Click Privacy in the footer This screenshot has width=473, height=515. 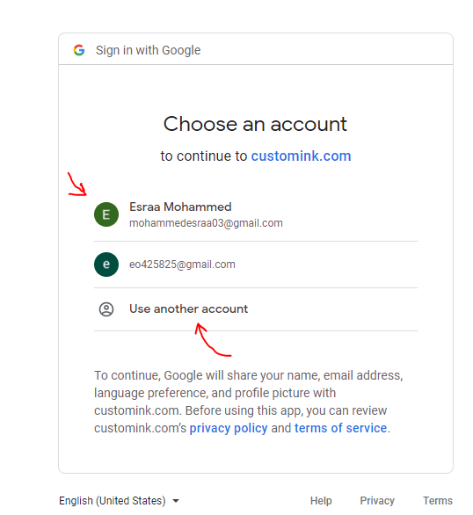377,501
